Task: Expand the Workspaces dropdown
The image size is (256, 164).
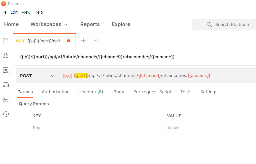Action: tap(49, 24)
